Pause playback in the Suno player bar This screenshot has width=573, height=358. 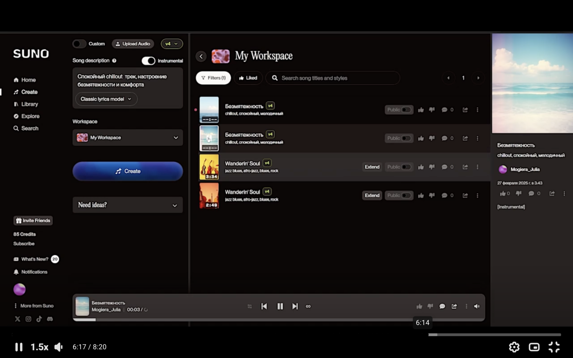pos(280,307)
